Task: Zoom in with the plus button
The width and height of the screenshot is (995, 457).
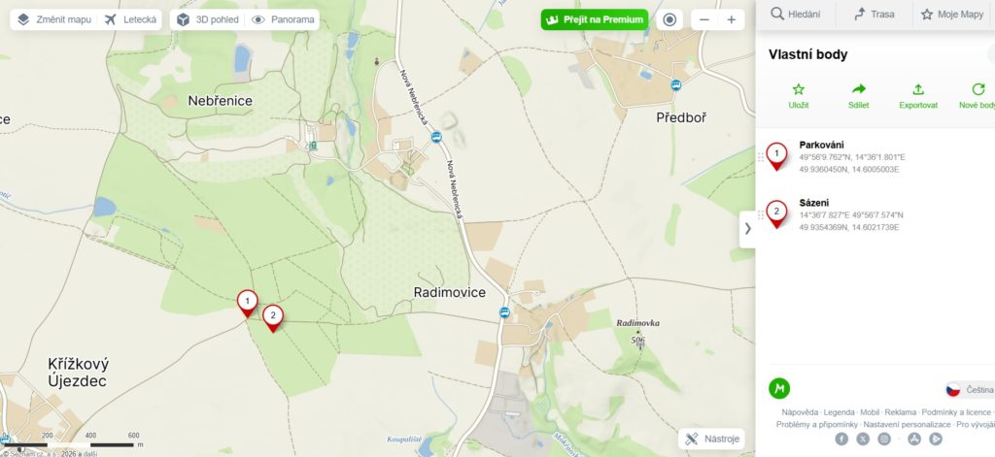Action: [x=731, y=19]
